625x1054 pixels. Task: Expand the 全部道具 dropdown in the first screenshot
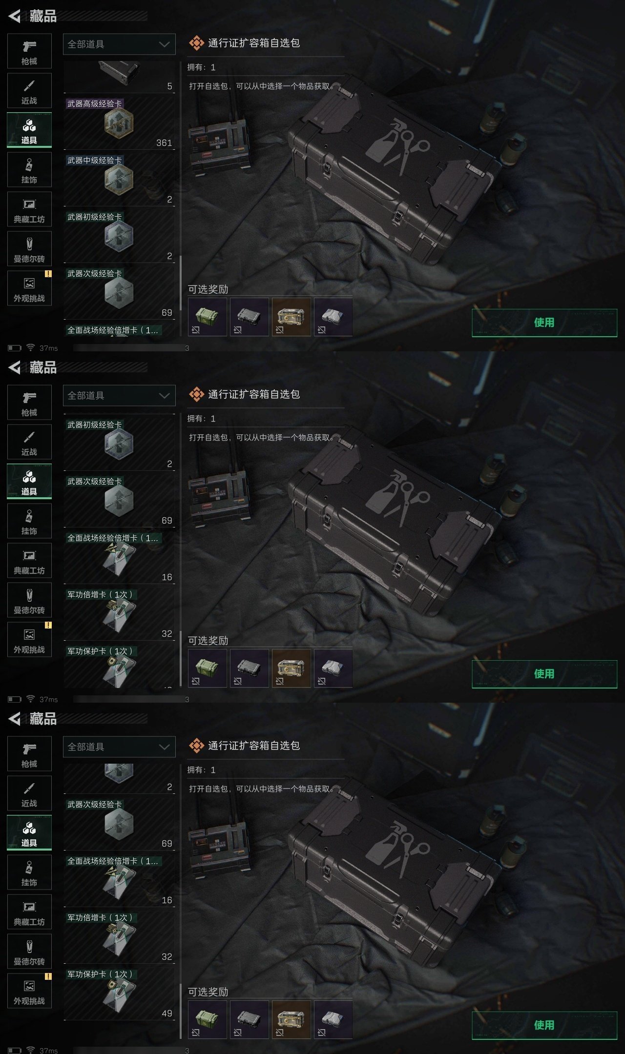point(119,44)
